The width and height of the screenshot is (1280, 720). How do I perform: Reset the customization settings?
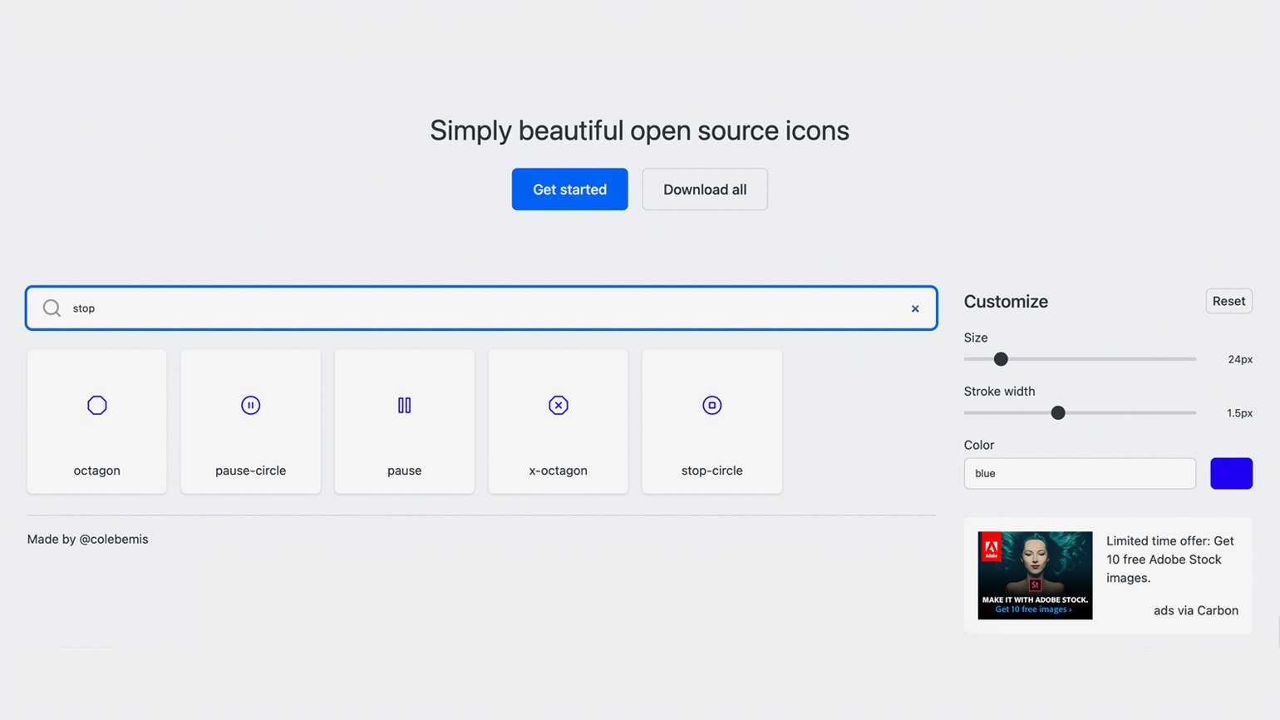[x=1228, y=301]
